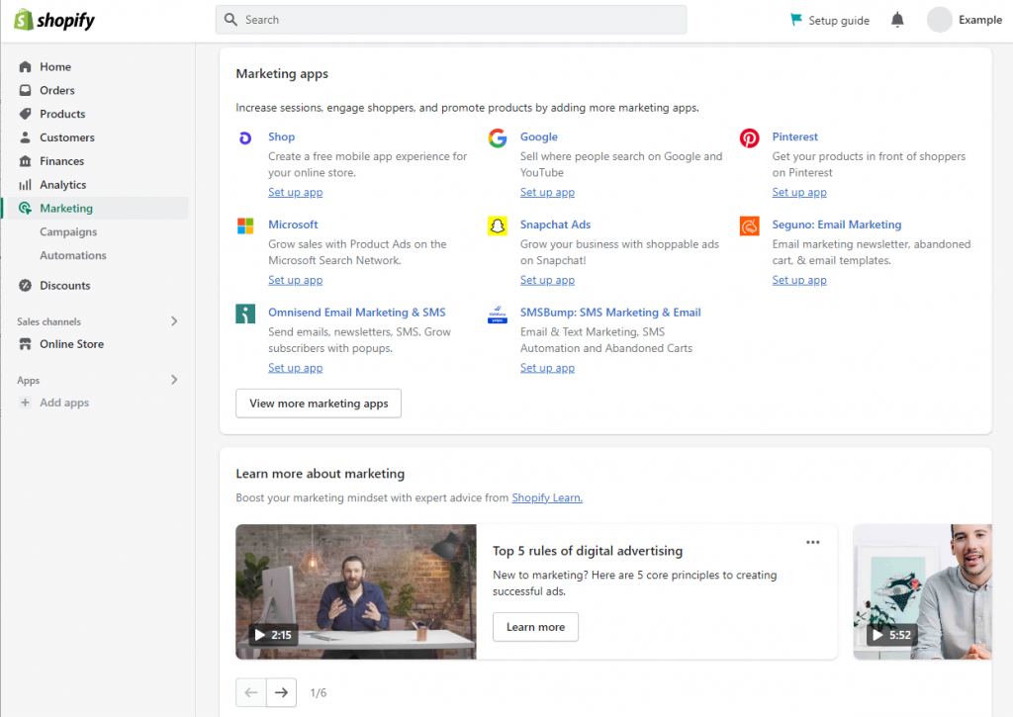The height and width of the screenshot is (717, 1013).
Task: Go to Discounts in the sidebar
Action: click(x=64, y=286)
